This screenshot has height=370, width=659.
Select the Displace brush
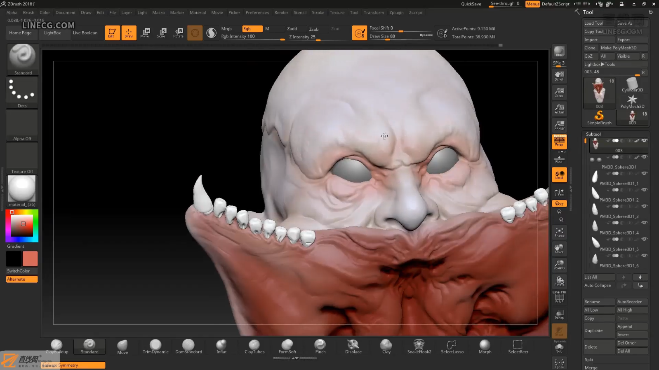(353, 347)
